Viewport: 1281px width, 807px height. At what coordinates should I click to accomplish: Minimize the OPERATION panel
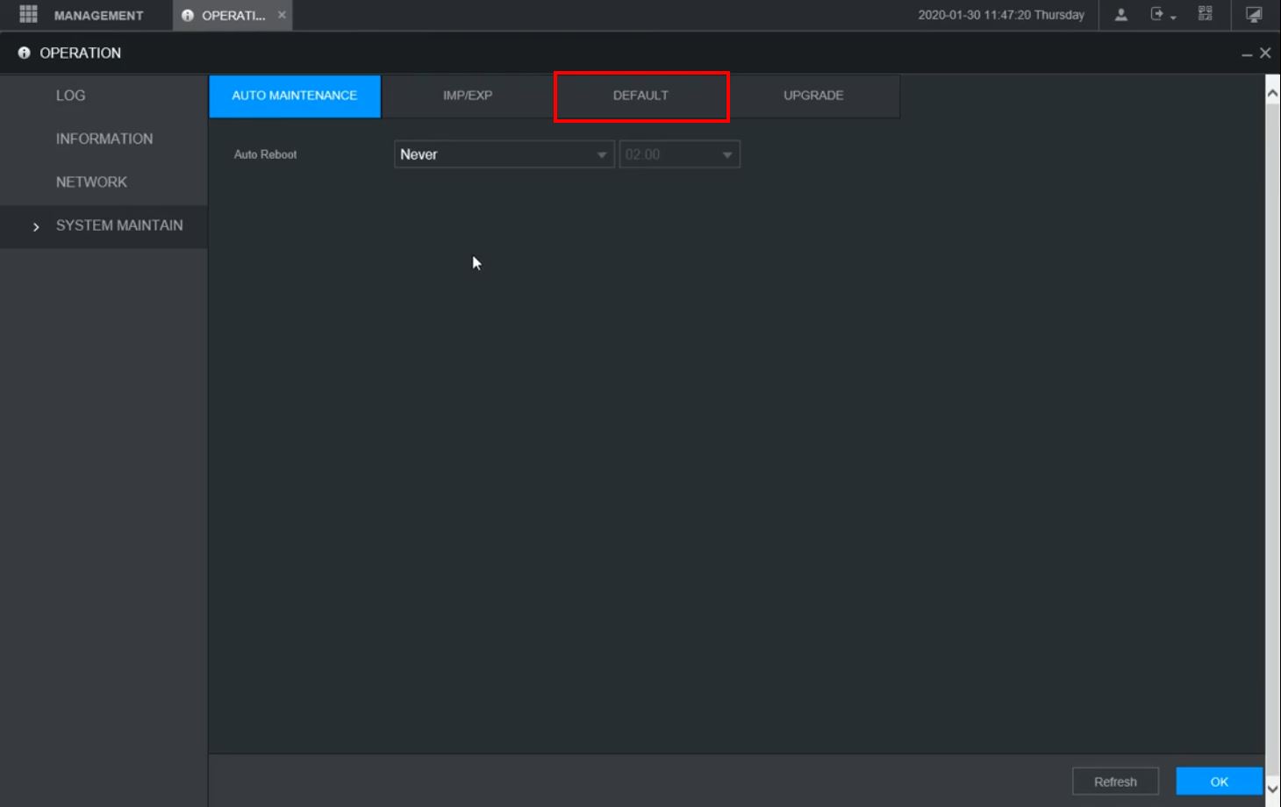coord(1247,54)
